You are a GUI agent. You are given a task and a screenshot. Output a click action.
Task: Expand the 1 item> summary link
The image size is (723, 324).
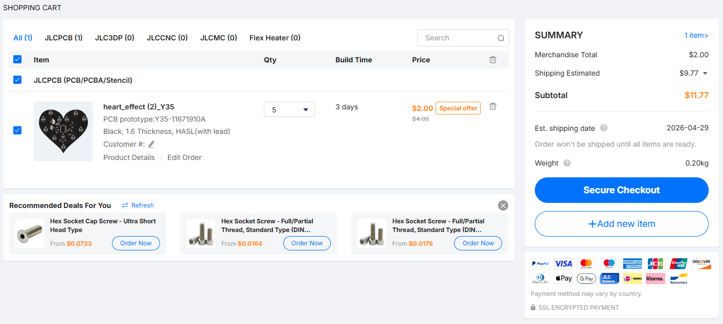pos(696,35)
